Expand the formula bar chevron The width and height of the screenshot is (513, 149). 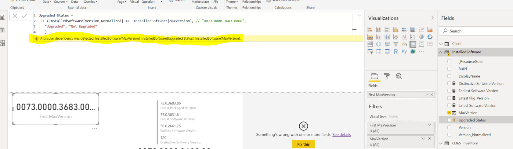(359, 15)
